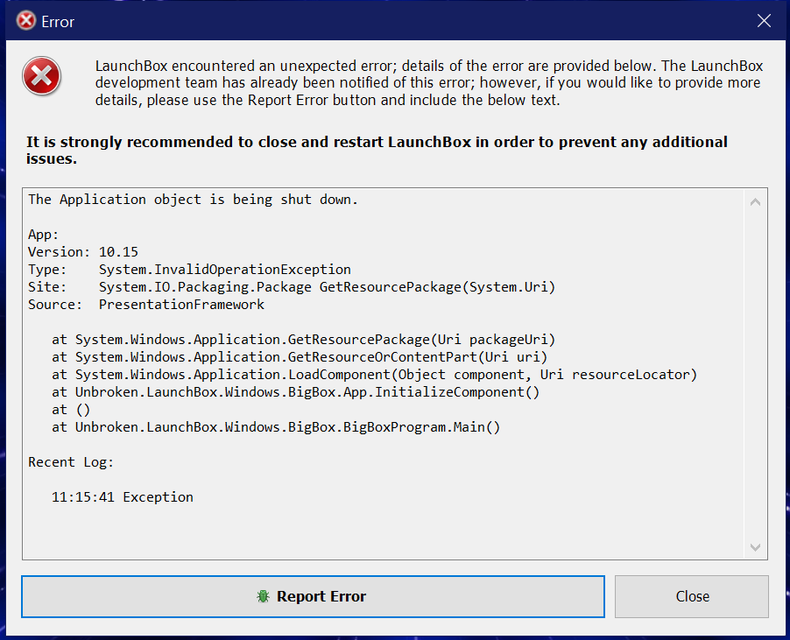Click the 'The Application object is being shut down.' line

coord(193,200)
